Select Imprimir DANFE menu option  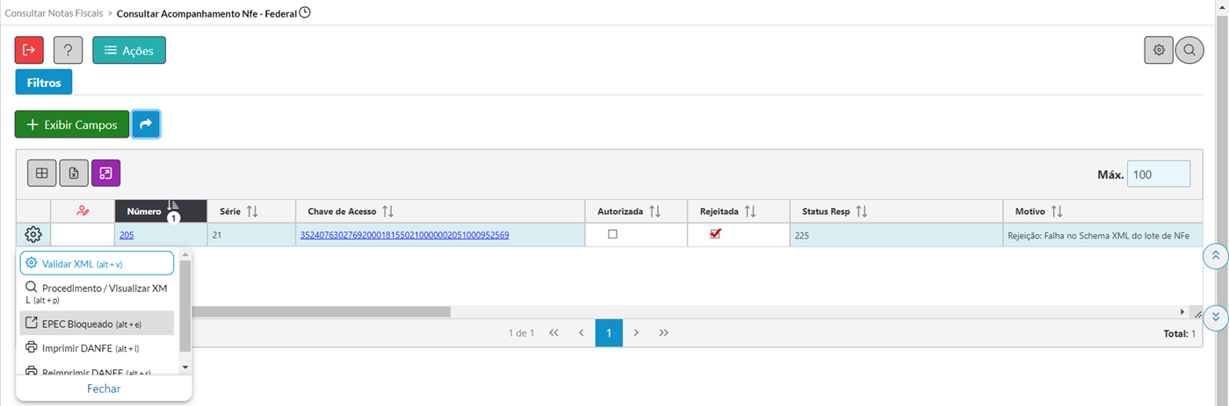pos(97,348)
